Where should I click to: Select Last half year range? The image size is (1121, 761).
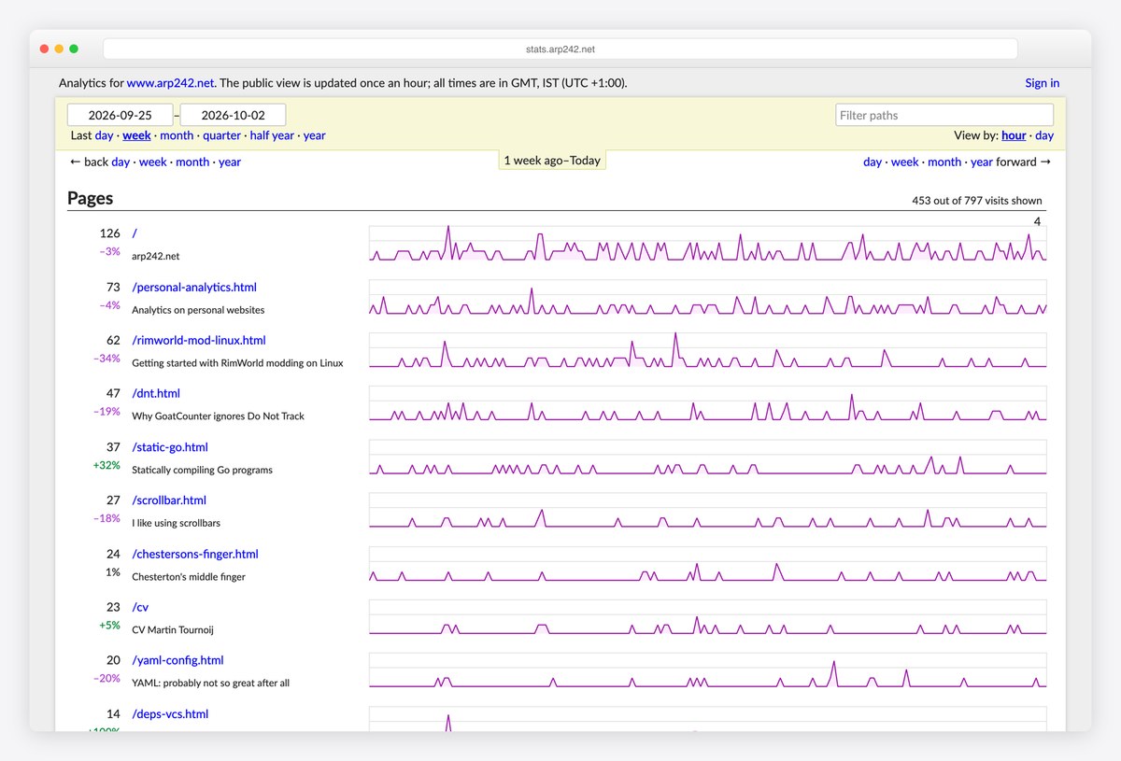point(272,135)
